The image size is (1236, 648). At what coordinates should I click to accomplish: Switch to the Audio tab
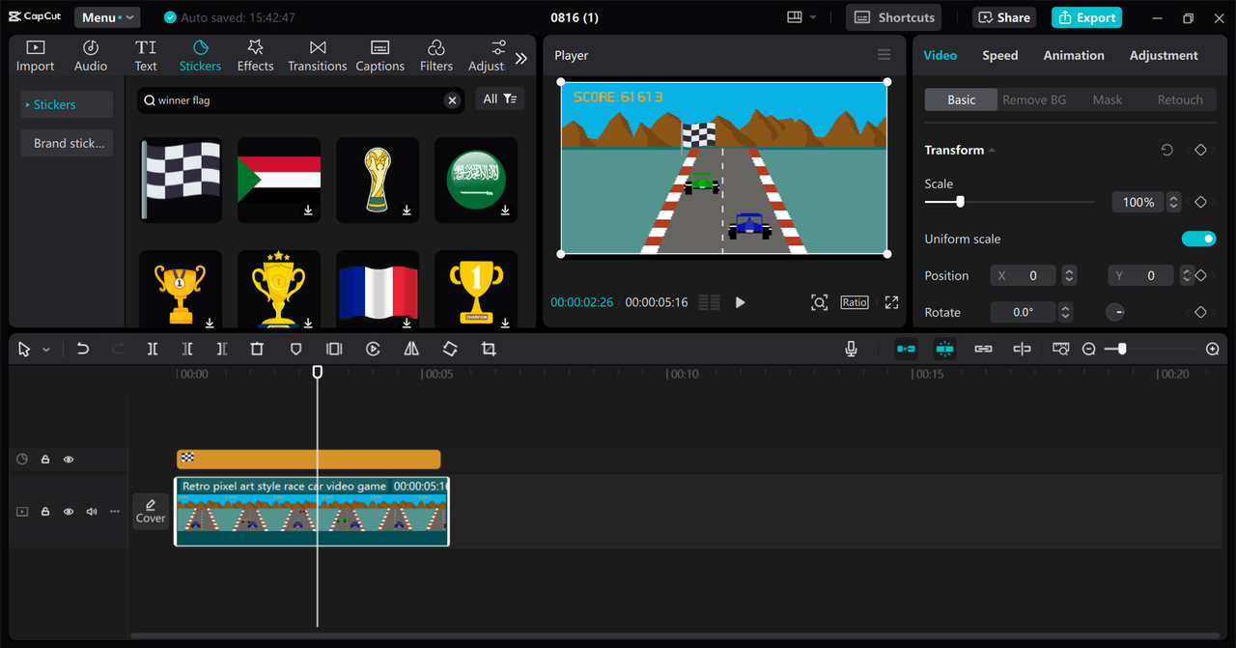pos(91,56)
